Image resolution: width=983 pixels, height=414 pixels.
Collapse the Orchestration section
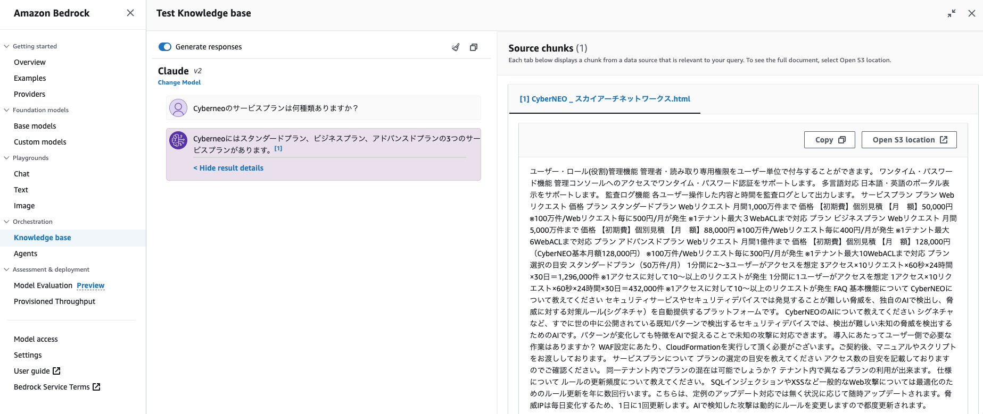(6, 222)
